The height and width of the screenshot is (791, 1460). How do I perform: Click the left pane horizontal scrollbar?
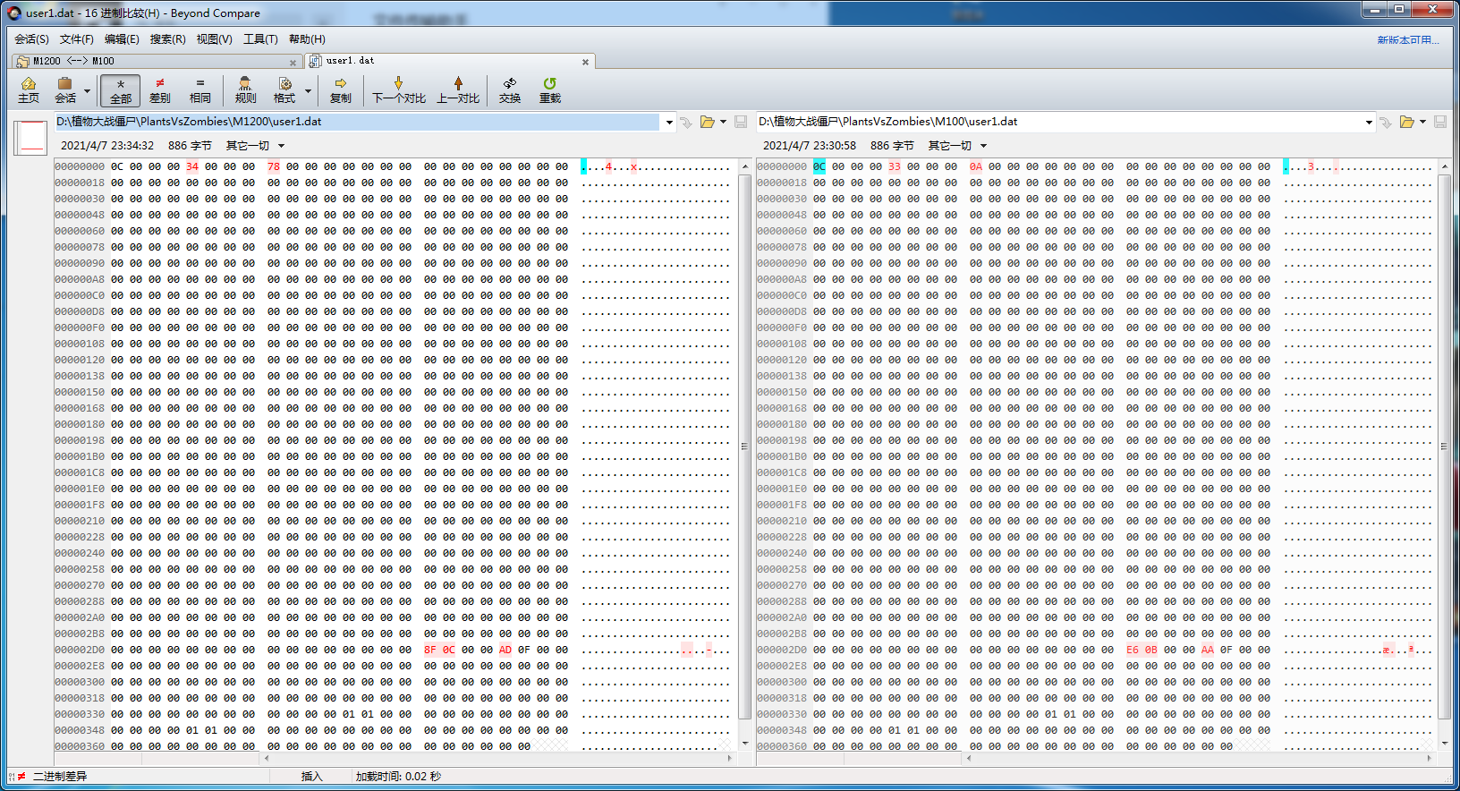(497, 758)
